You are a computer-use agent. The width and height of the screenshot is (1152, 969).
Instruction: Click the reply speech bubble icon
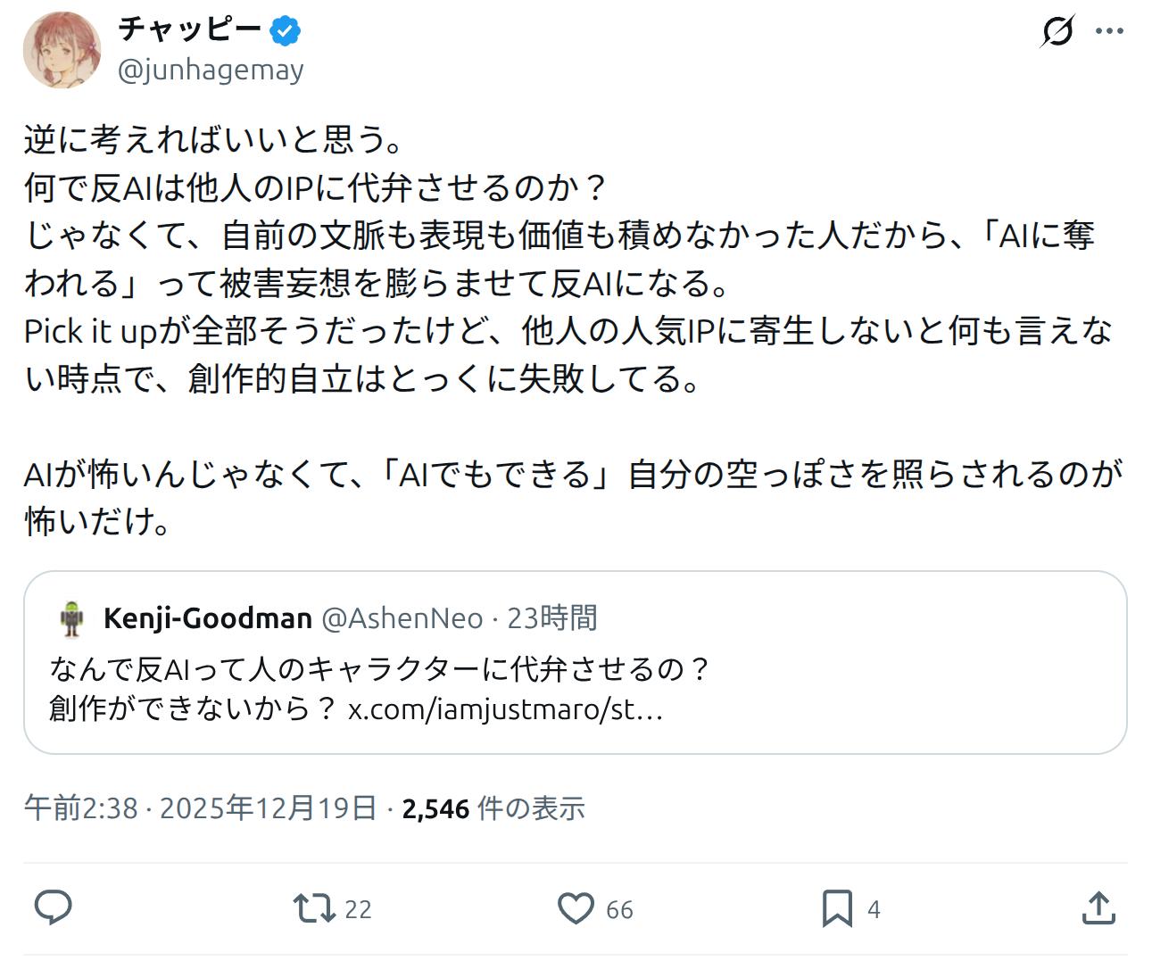click(x=53, y=908)
